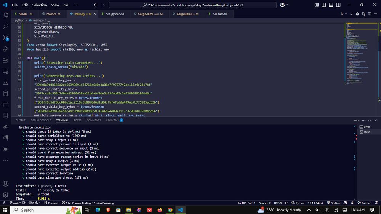Viewport: 381px width, 214px height.
Task: Open the File menu
Action: [14, 5]
